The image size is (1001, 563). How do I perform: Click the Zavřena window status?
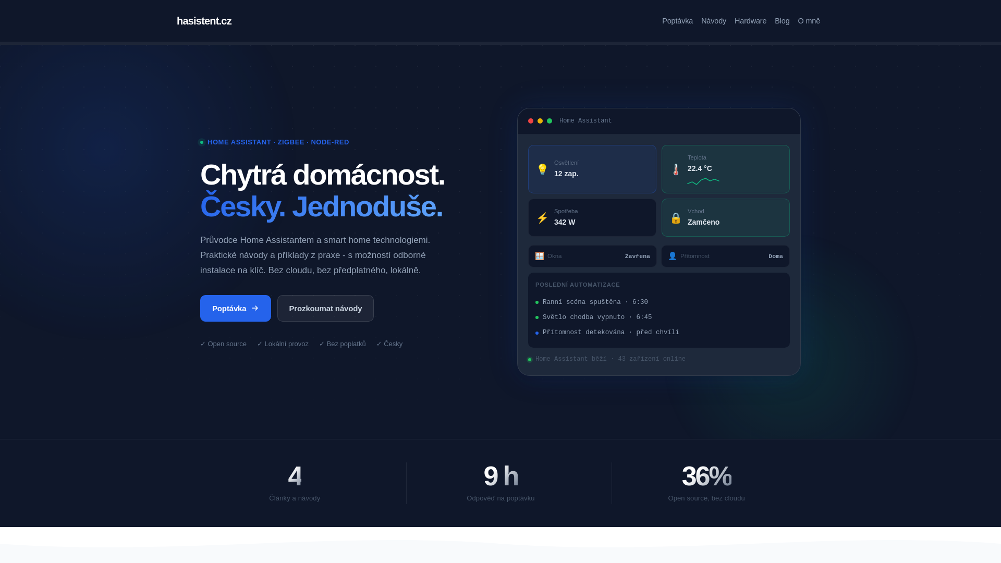point(637,256)
